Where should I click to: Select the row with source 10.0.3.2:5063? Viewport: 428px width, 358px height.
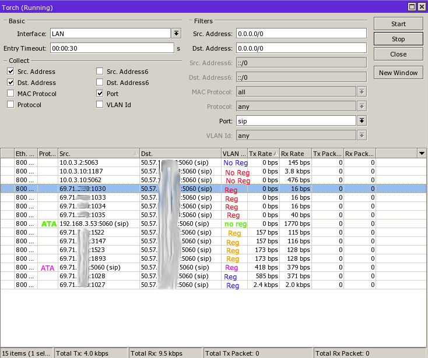point(213,162)
